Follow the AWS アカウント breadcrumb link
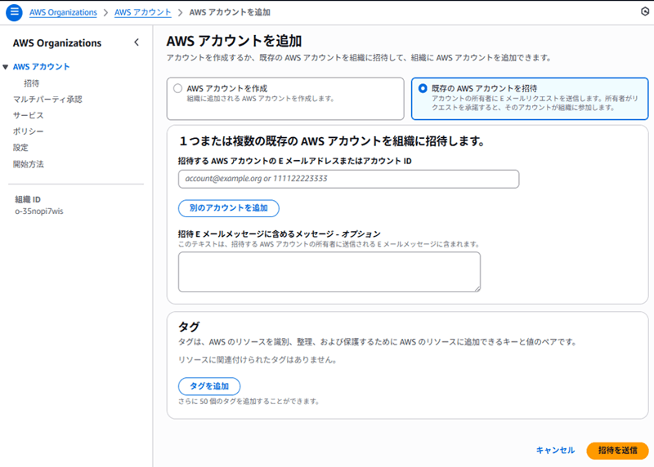This screenshot has width=654, height=467. click(x=142, y=12)
